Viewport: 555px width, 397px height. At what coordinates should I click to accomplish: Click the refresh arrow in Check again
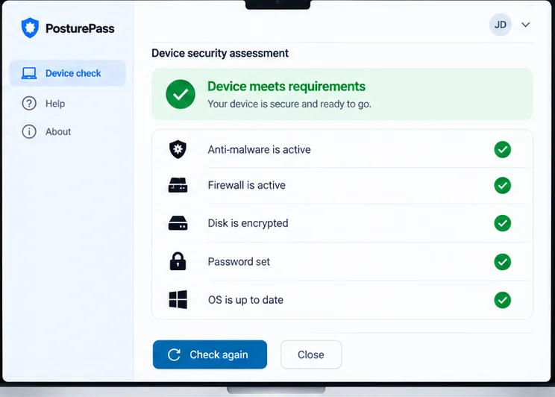(x=174, y=354)
